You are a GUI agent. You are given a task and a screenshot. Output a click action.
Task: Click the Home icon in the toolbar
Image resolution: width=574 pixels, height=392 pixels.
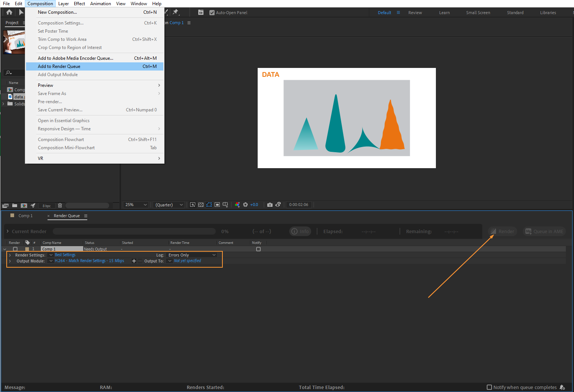[x=9, y=12]
